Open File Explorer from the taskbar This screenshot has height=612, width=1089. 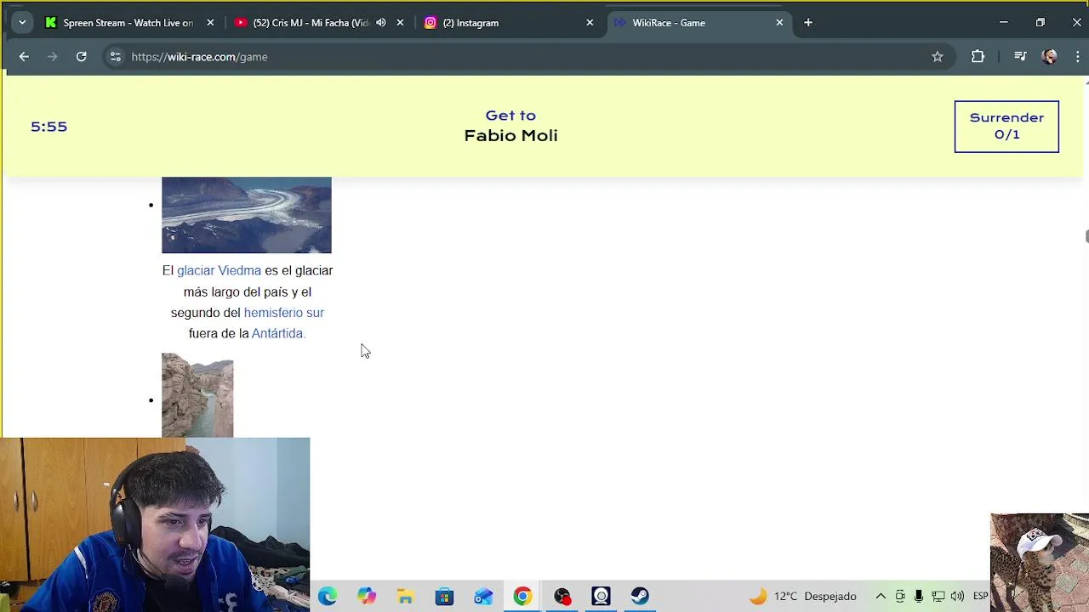tap(406, 597)
